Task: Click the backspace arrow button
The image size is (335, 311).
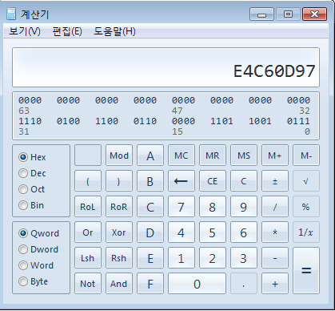Action: 181,181
